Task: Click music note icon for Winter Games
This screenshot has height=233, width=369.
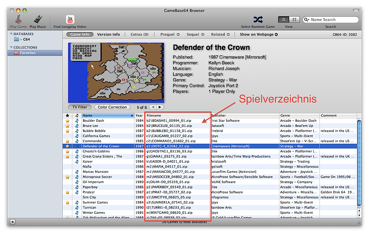Action: [77, 213]
